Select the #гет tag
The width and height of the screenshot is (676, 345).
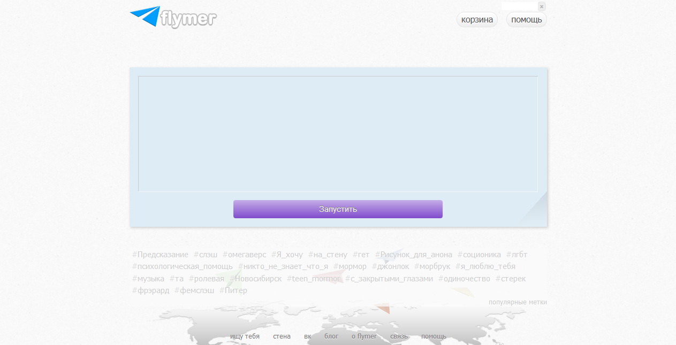(x=361, y=255)
